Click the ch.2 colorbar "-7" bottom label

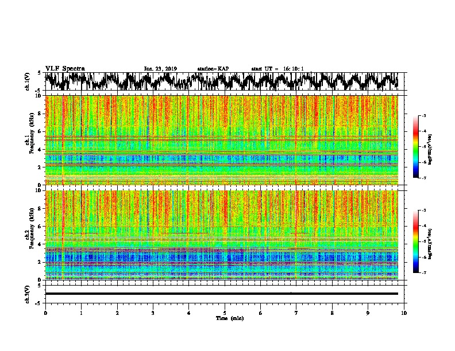pos(423,272)
